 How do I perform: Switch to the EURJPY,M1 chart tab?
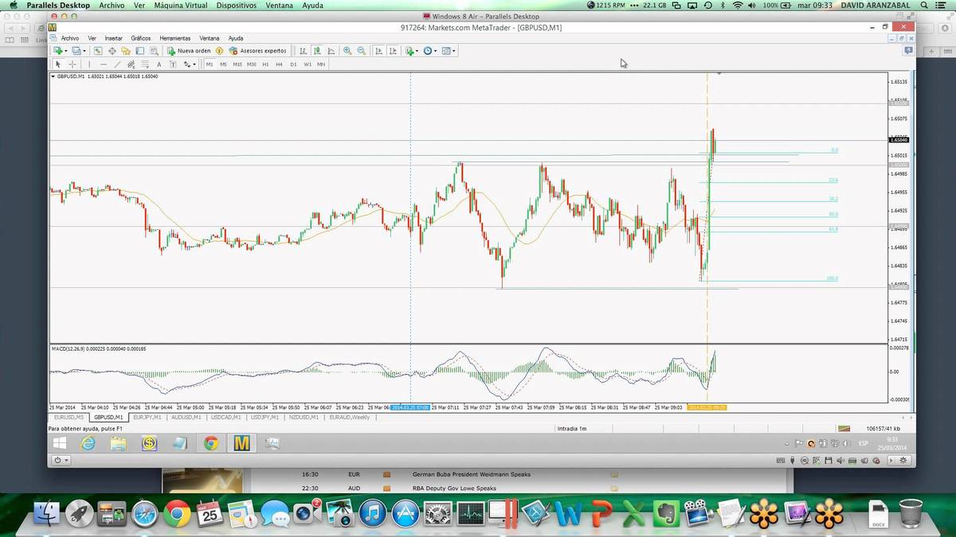point(147,417)
